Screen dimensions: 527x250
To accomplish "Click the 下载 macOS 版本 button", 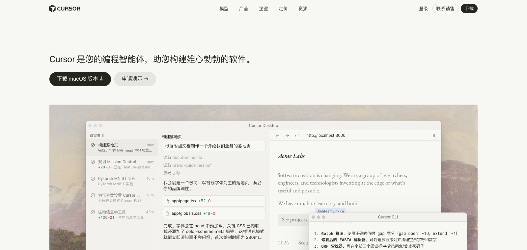I will 80,79.
